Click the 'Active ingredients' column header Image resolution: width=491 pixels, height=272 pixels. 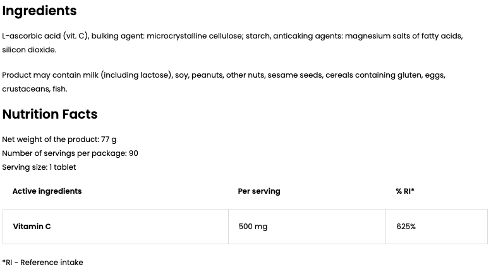coord(47,191)
